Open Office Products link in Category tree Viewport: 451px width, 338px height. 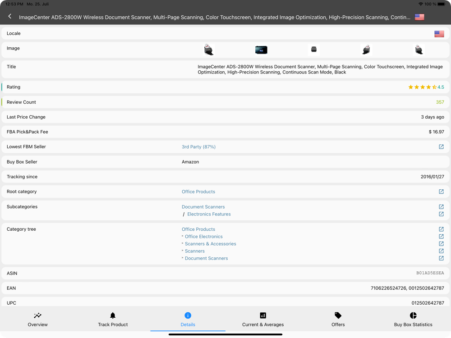(198, 229)
